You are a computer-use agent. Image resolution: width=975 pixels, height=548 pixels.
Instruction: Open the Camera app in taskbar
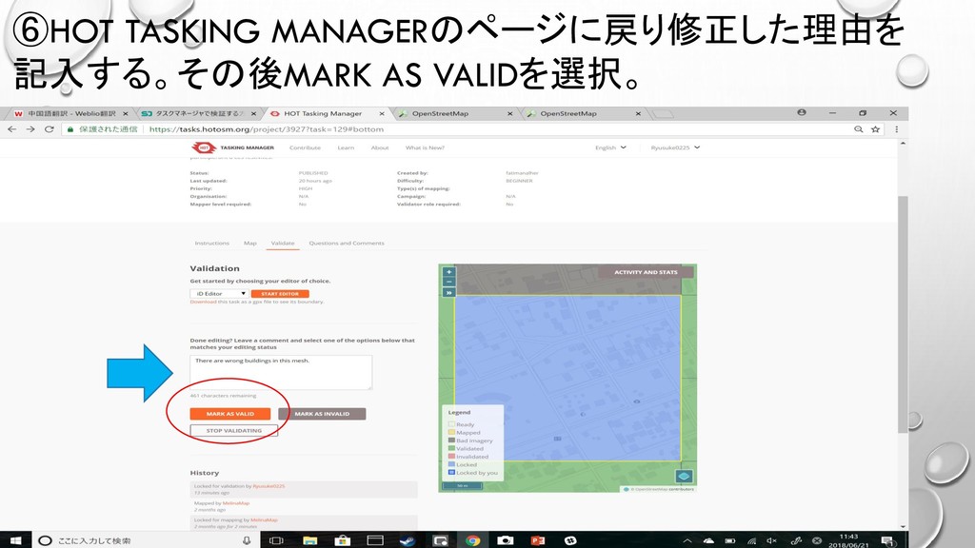coord(505,540)
